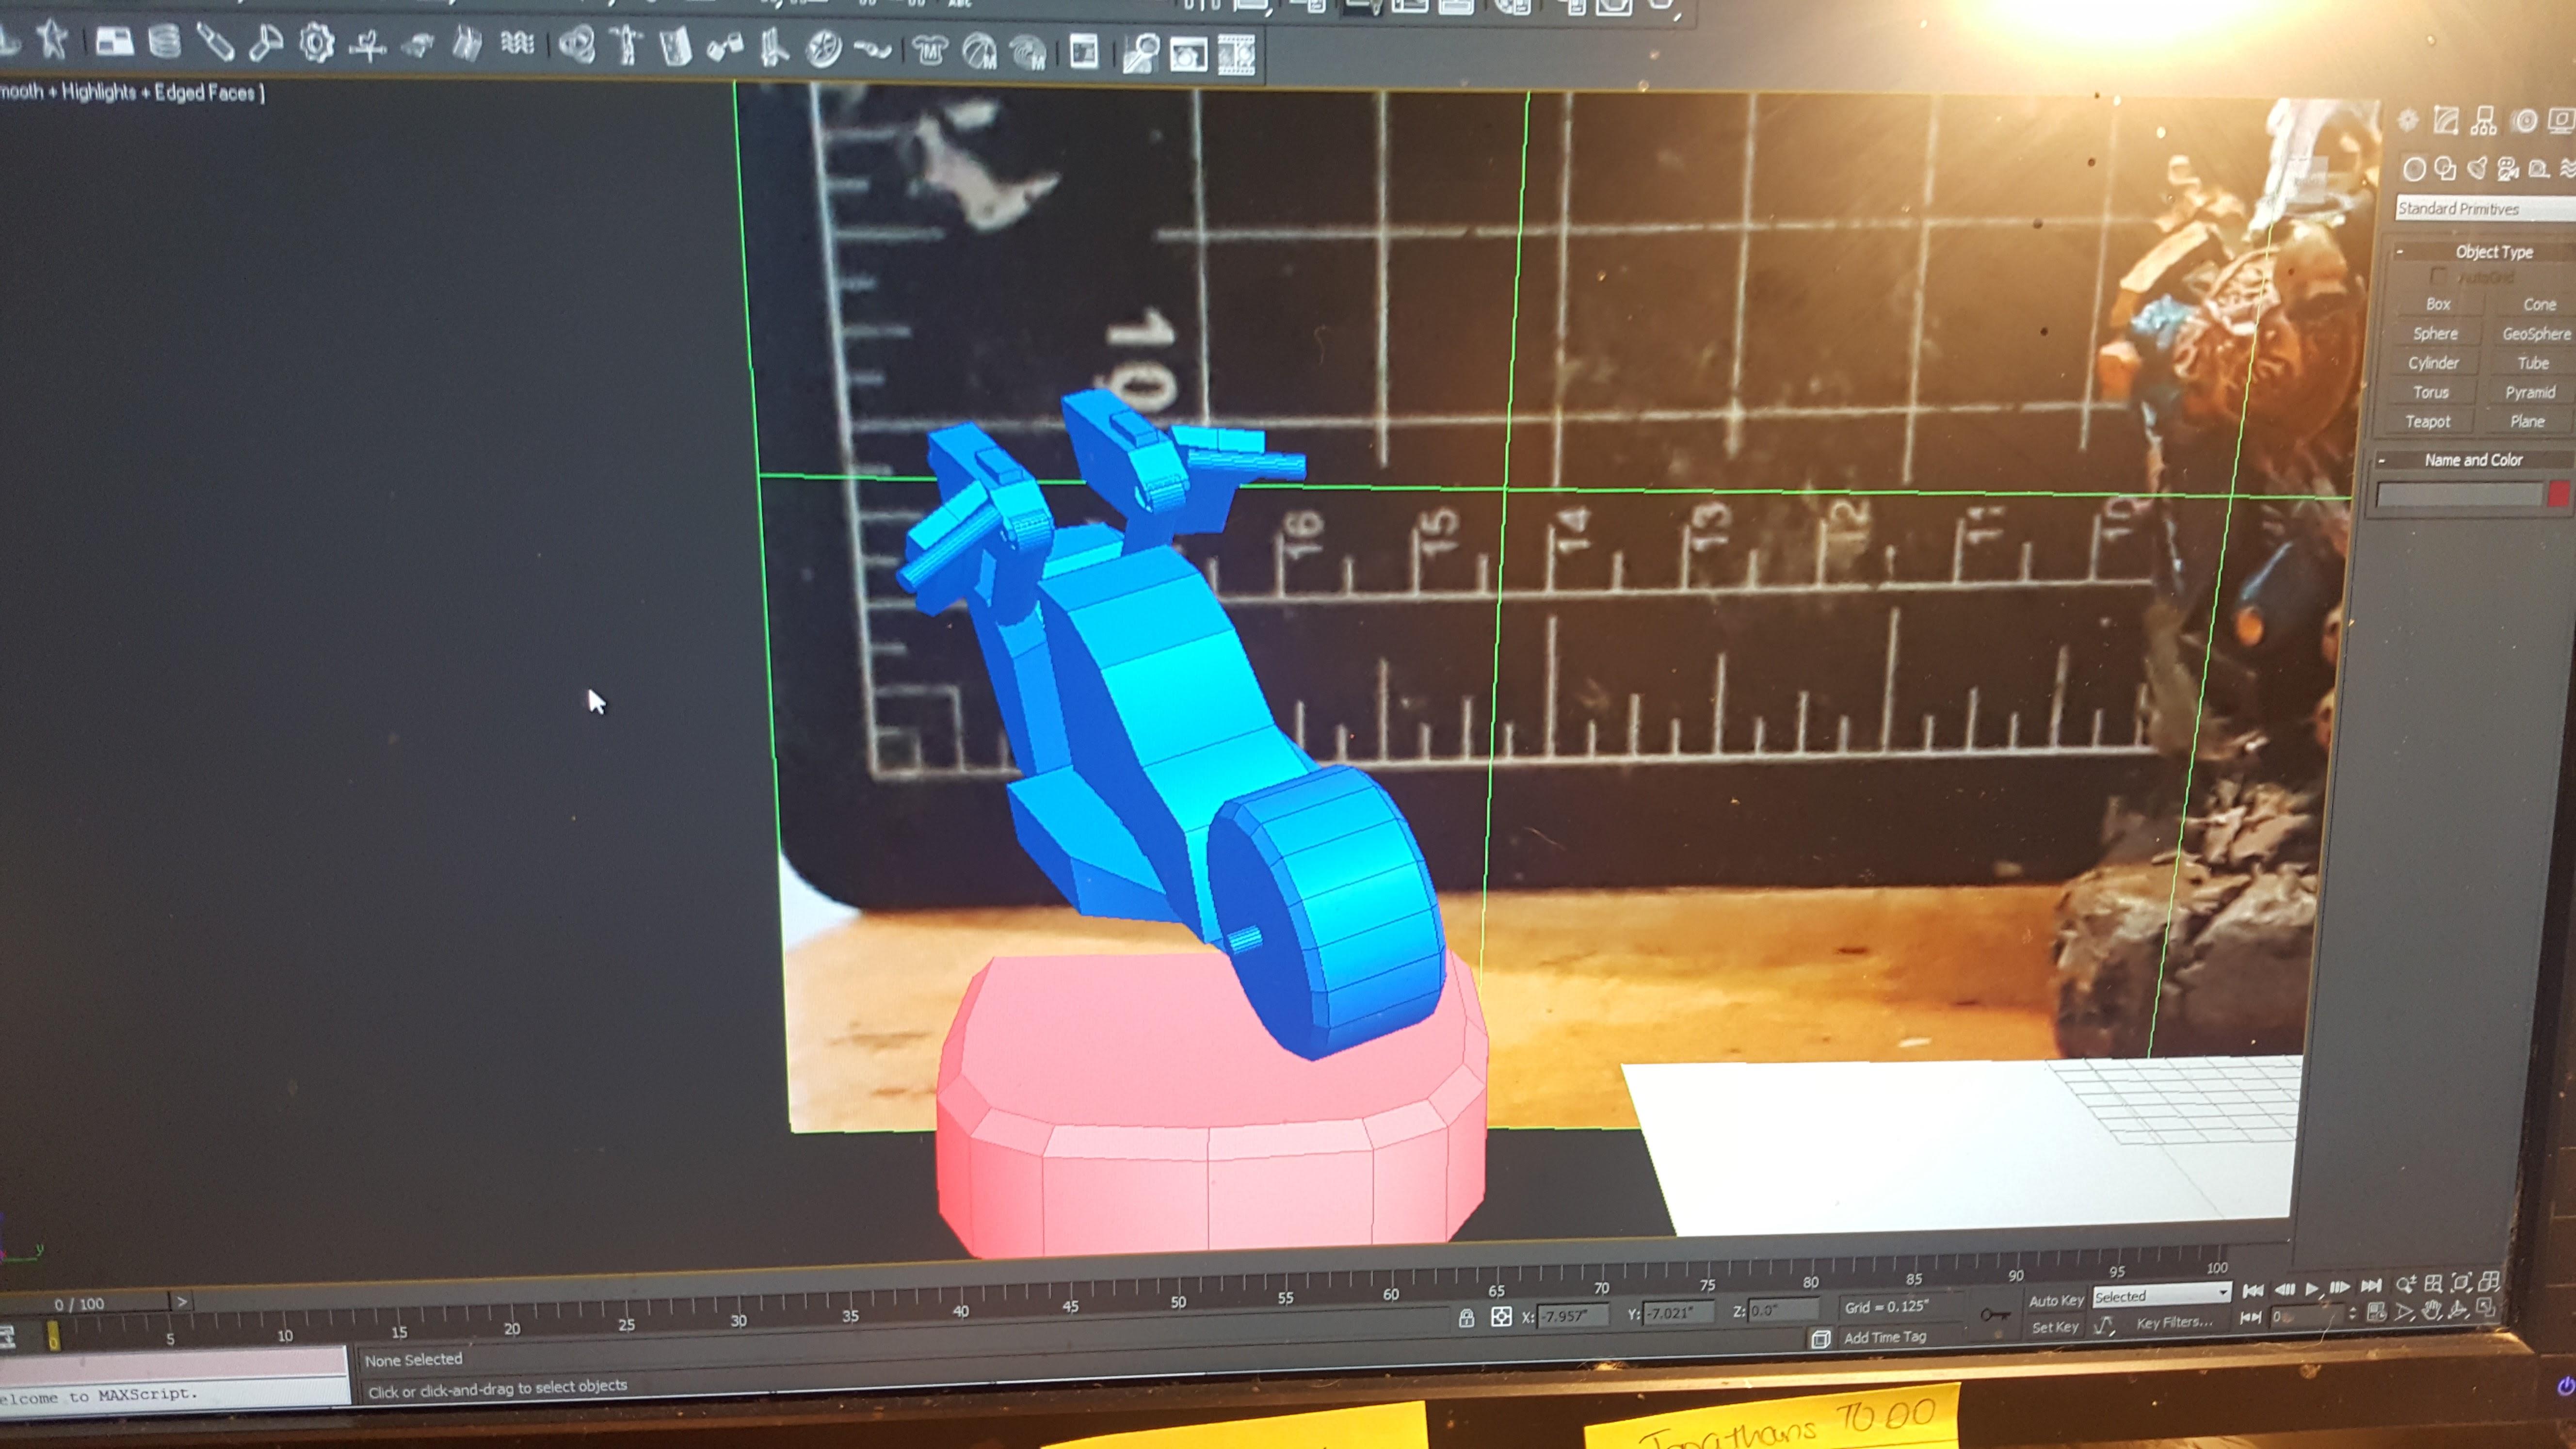Create a Torus primitive
2576x1449 pixels.
2430,392
